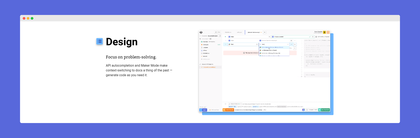Click the blue Deploy button
This screenshot has width=420, height=138.
coord(203,110)
